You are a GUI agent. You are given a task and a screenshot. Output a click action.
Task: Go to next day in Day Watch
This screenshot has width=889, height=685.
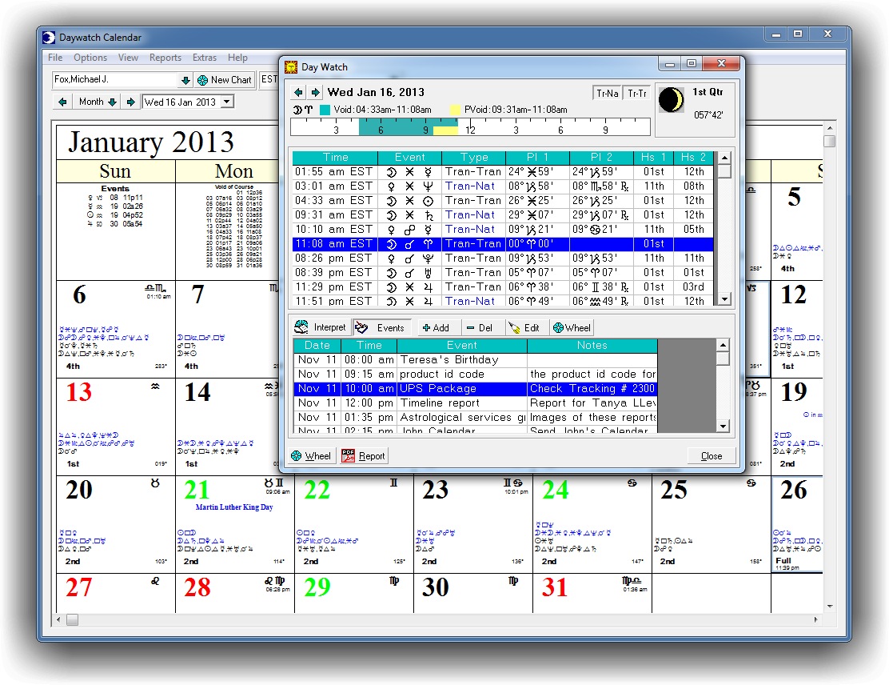coord(315,92)
